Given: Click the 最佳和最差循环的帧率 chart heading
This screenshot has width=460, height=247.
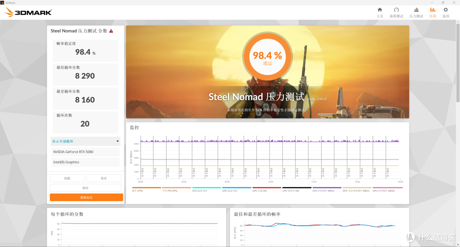Looking at the screenshot, I should pos(257,214).
